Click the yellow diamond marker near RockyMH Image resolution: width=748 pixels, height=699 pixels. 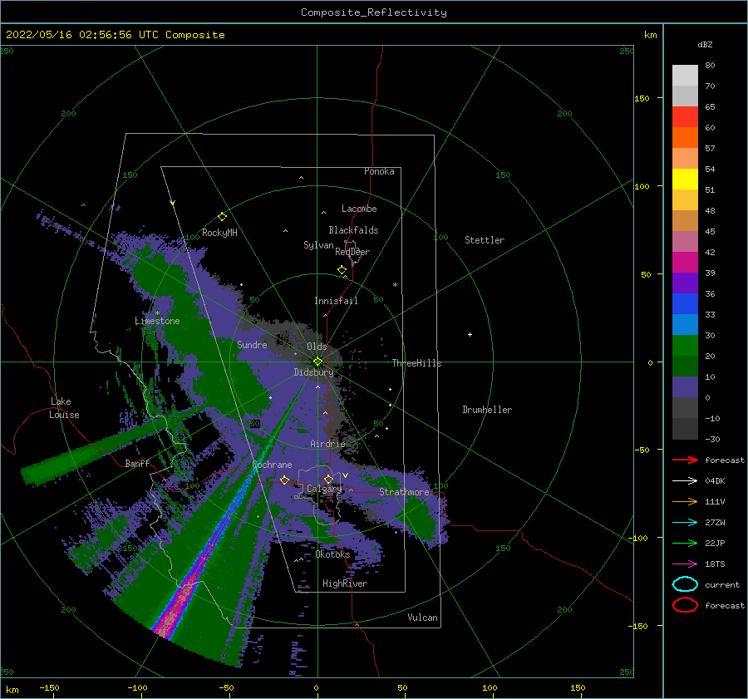tap(222, 217)
